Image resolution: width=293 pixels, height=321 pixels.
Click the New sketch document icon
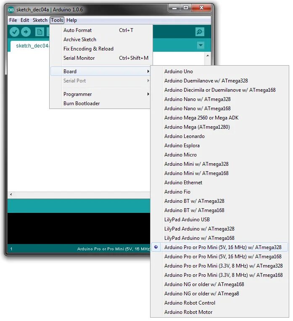point(40,32)
